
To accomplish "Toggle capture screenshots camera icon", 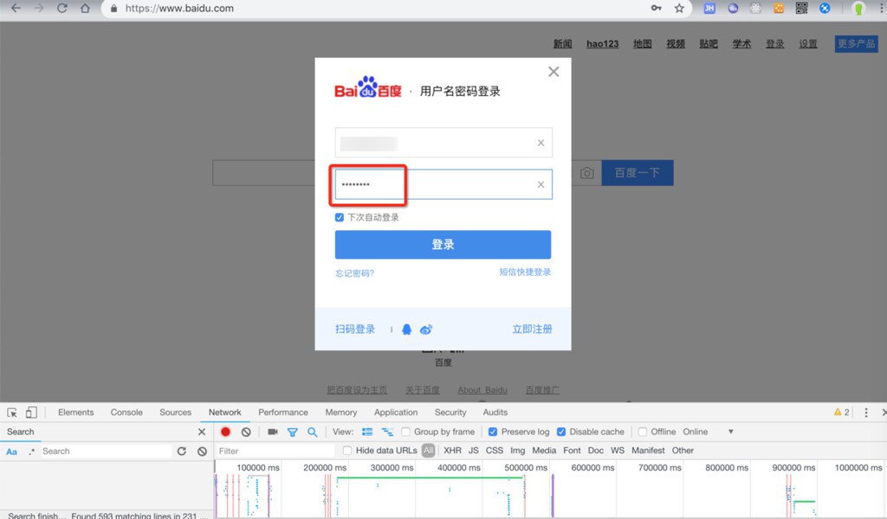I will (x=273, y=432).
